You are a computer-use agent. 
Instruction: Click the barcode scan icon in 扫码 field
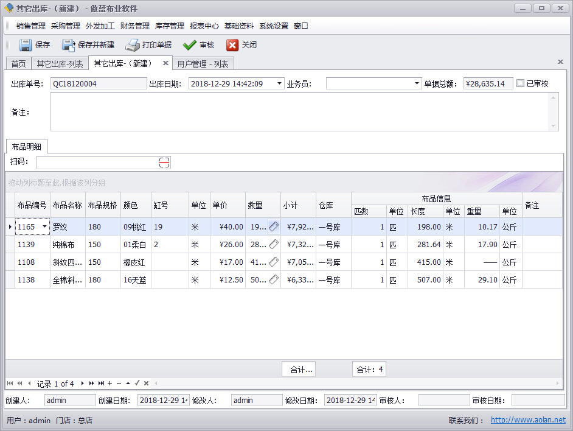click(x=164, y=162)
